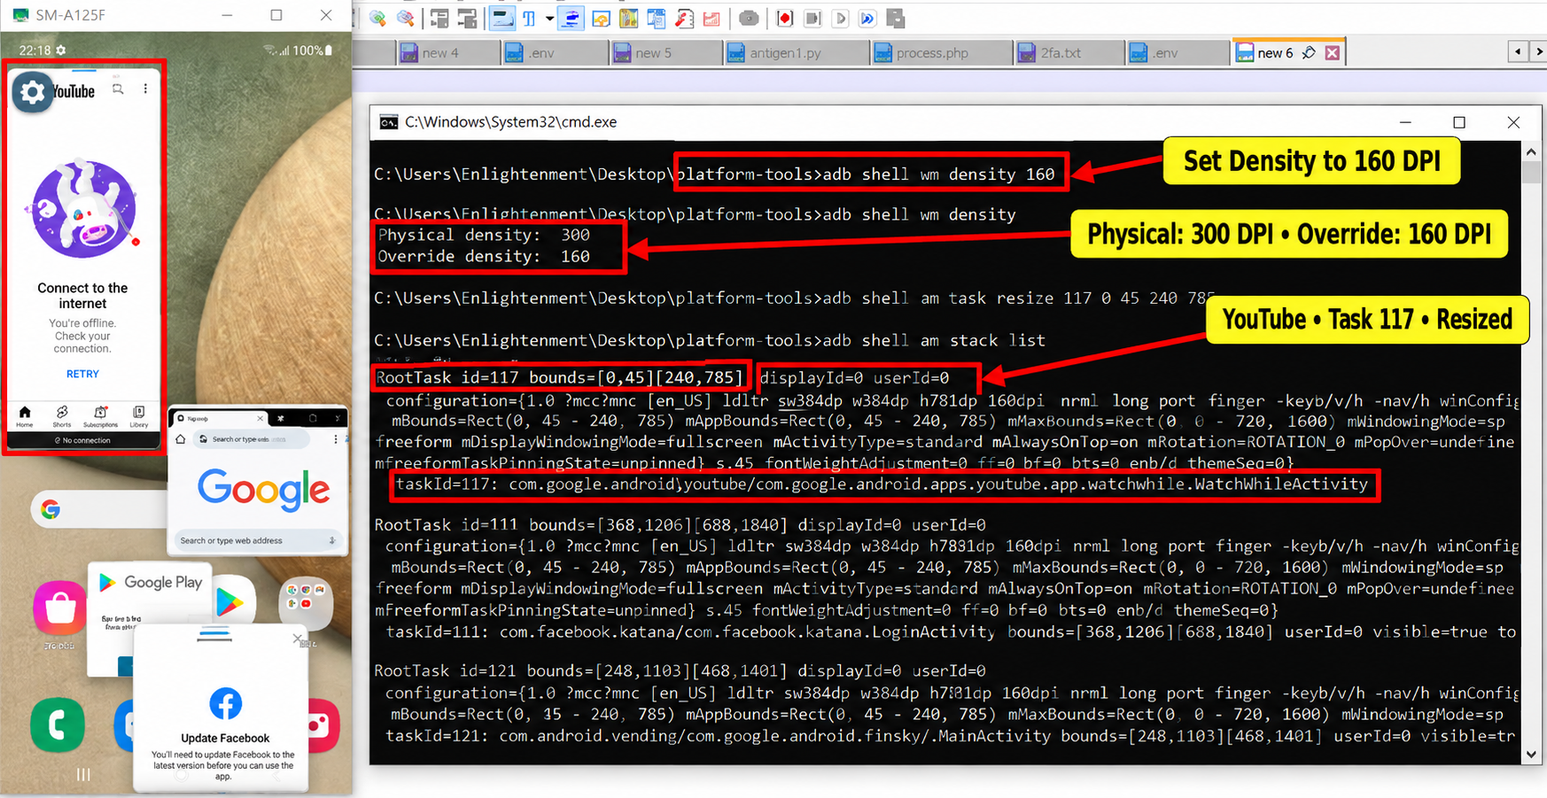
Task: Start macro recording
Action: pos(785,18)
